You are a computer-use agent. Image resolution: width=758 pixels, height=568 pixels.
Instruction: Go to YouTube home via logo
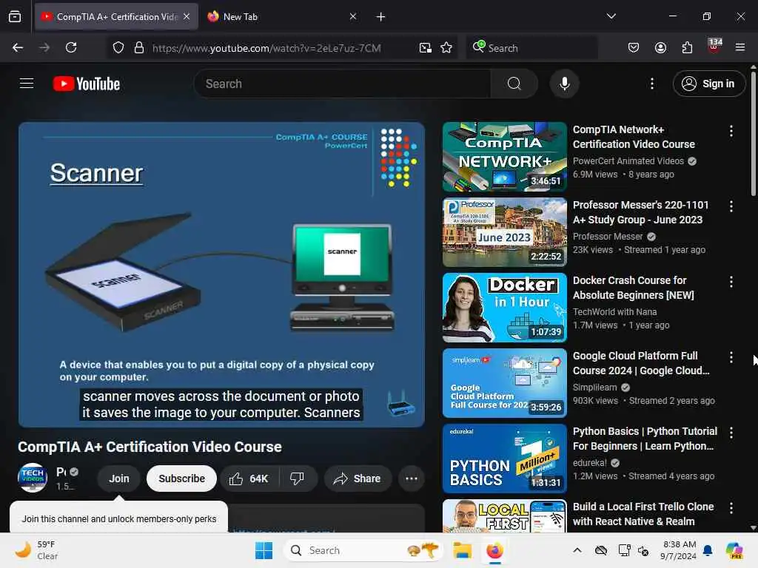[x=87, y=84]
